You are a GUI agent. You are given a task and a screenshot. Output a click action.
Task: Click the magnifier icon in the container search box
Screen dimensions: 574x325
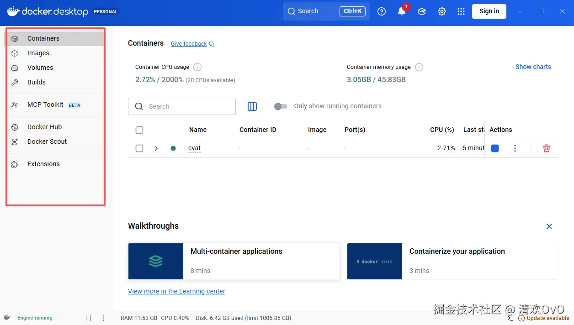pyautogui.click(x=139, y=106)
